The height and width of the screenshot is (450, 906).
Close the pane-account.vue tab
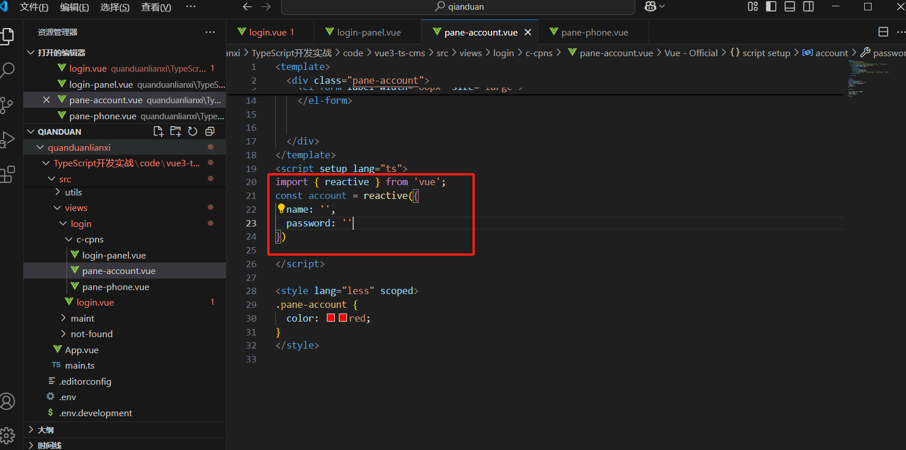[x=528, y=32]
